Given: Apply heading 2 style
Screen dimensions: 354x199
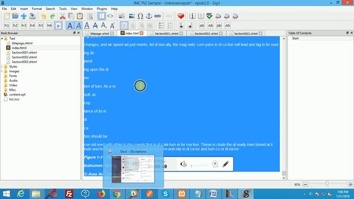Looking at the screenshot, I should point(15,25).
